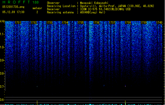Click the 1737 time marker
The width and height of the screenshot is (165, 105).
pos(112,23)
